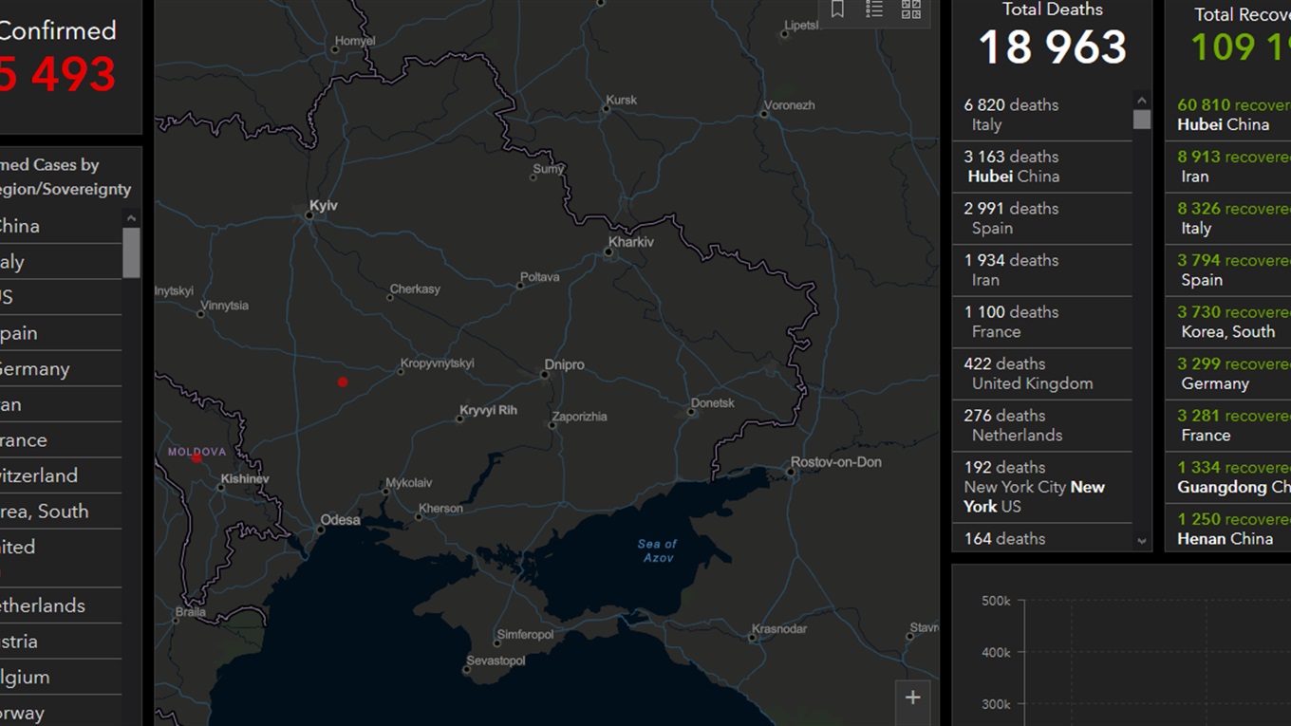Click the Donetsk label on the map
1291x726 pixels.
(x=713, y=402)
